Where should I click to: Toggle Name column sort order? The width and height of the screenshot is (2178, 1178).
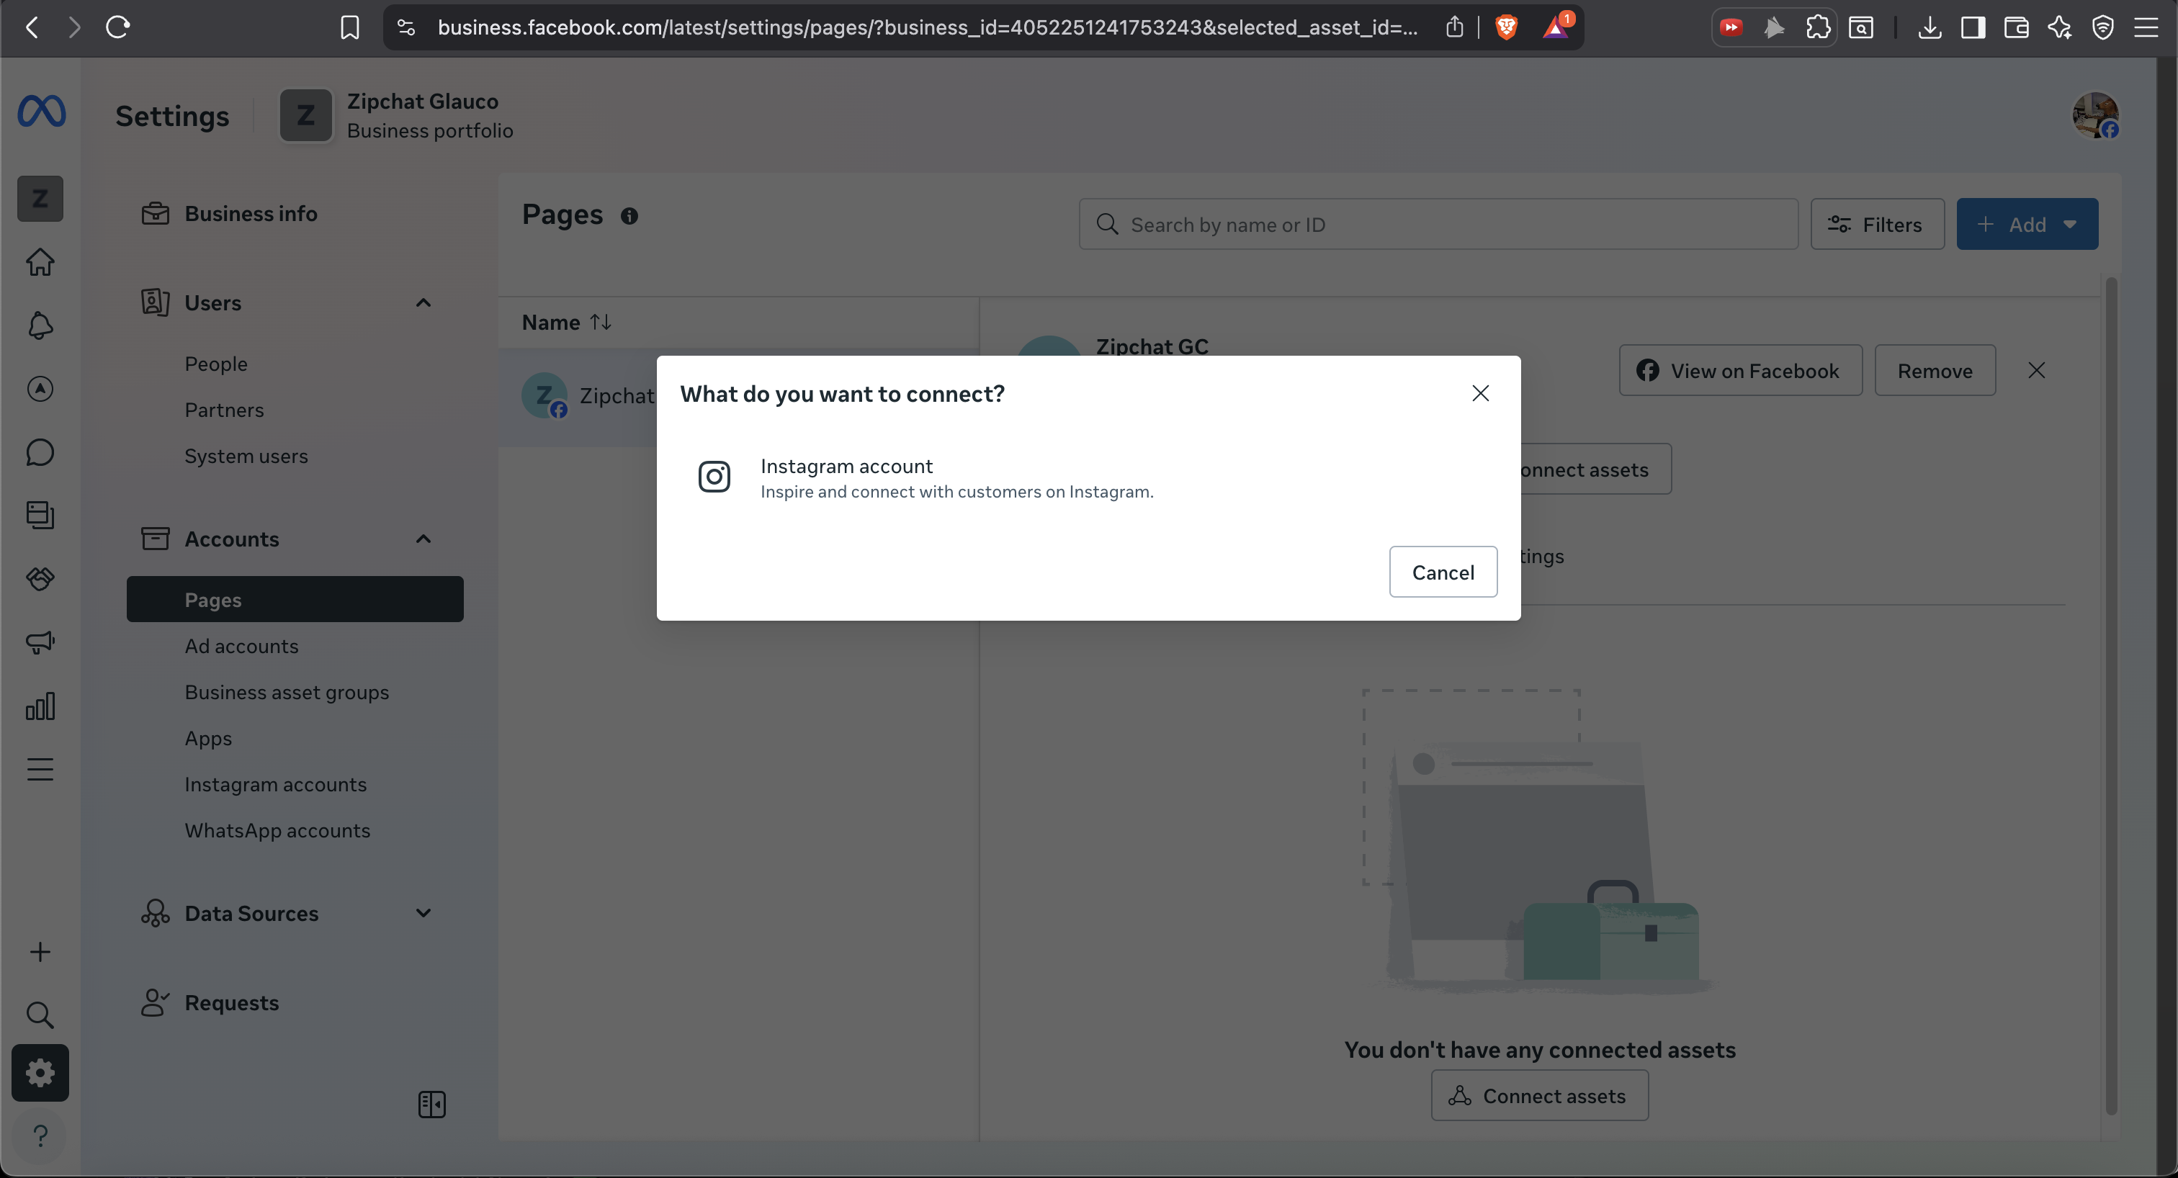point(600,322)
